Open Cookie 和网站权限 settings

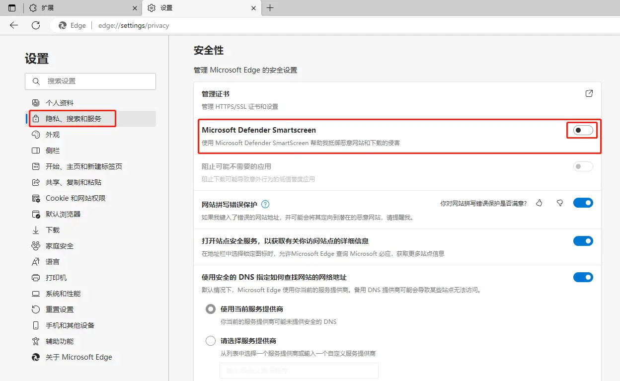coord(90,198)
